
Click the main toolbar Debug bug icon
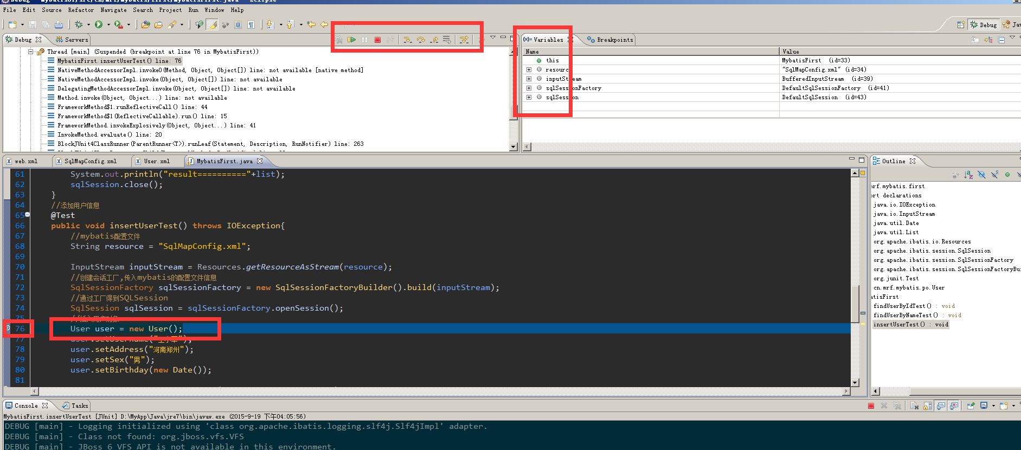79,24
